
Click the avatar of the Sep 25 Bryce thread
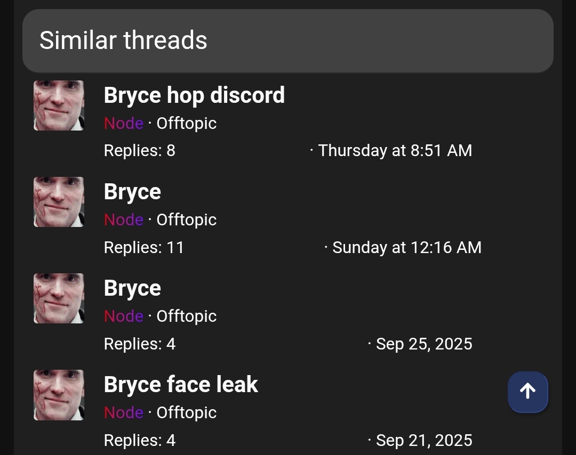click(59, 298)
